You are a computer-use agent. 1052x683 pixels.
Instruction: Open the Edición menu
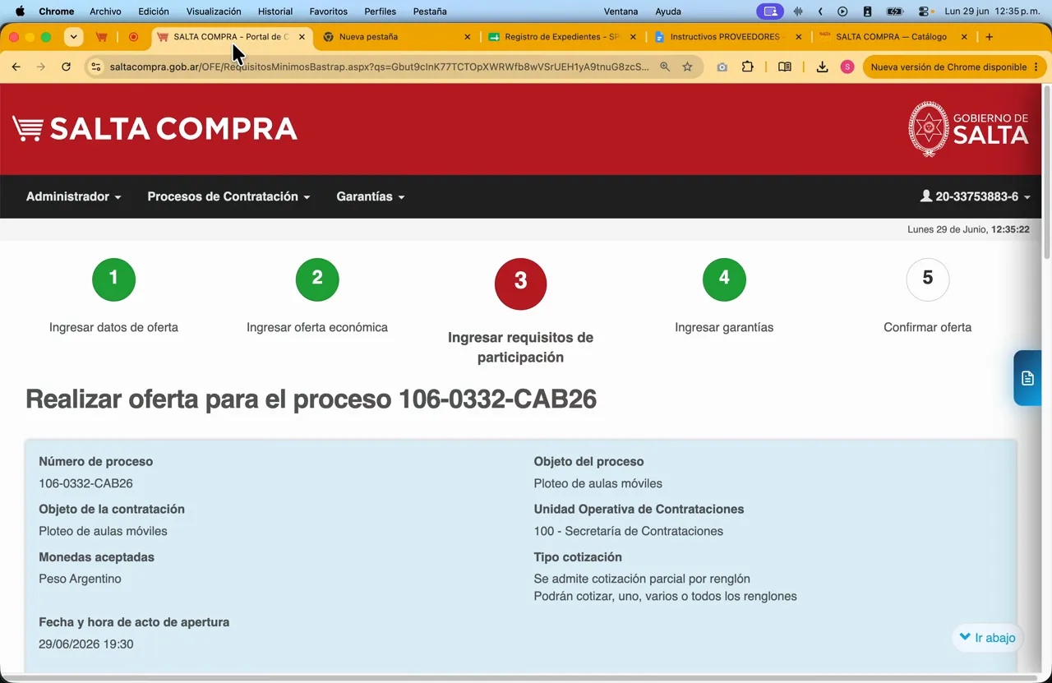(154, 12)
